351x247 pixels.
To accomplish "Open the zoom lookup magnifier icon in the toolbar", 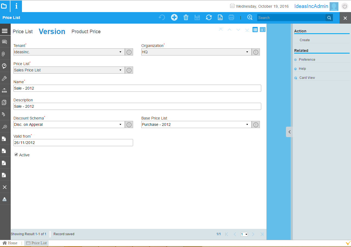I will 250,17.
